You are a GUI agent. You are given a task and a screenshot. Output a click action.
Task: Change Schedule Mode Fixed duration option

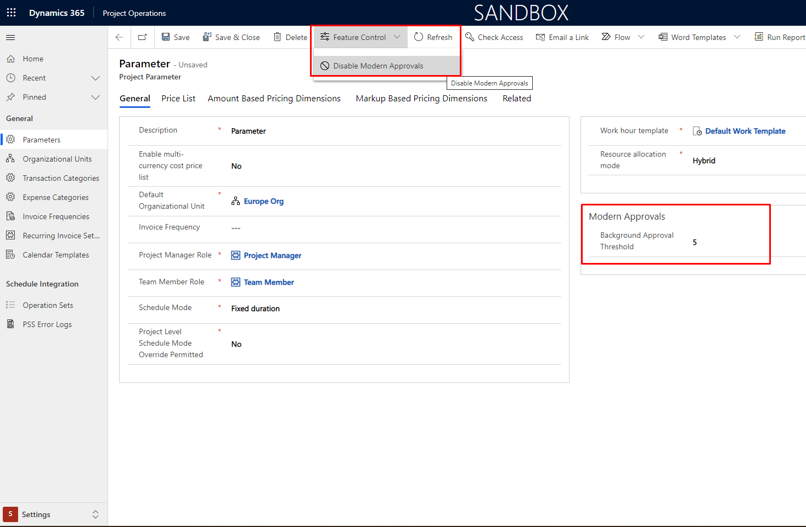(x=256, y=308)
